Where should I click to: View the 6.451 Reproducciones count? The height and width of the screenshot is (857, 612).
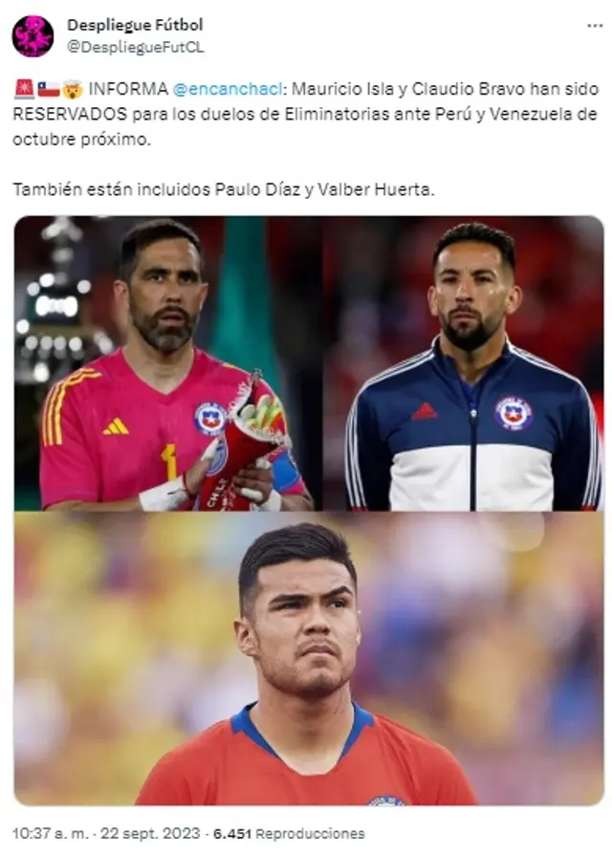289,833
